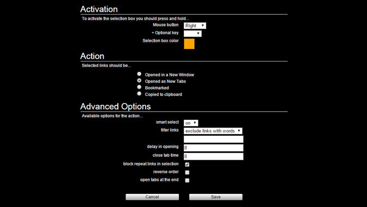Viewport: 367px width, 207px height.
Task: Select Opened as New Tabs radio
Action: 139,81
